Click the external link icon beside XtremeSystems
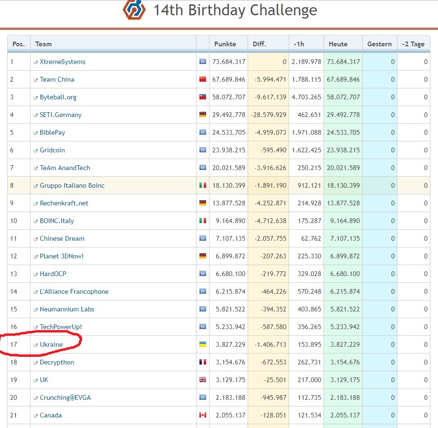Viewport: 438px width, 428px height. click(x=35, y=63)
